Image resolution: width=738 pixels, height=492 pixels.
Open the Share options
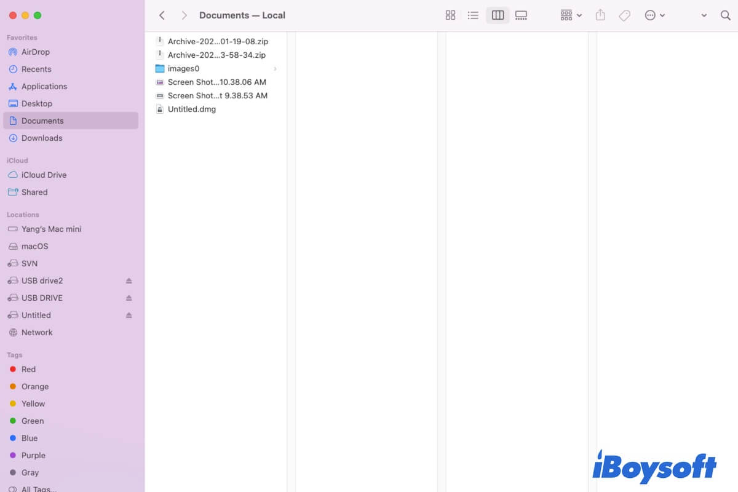pos(600,15)
